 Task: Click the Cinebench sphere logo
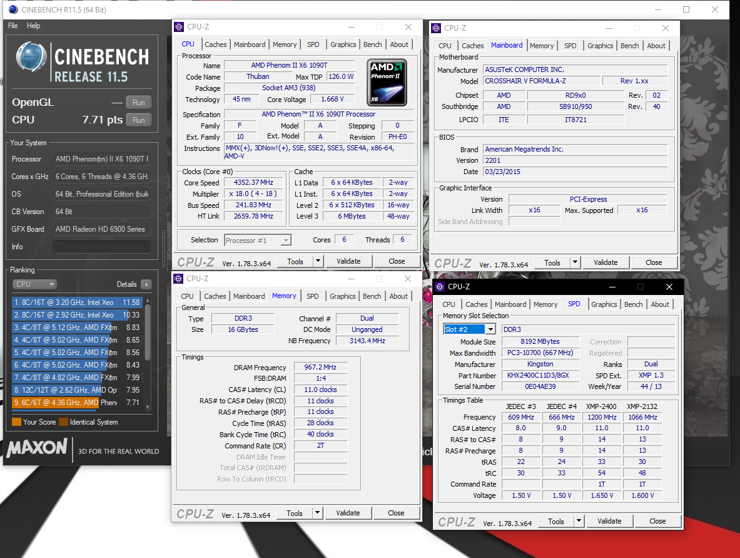coord(31,57)
